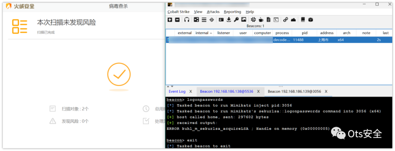Switch to the Event Log tab
The image size is (395, 151).
[x=177, y=92]
